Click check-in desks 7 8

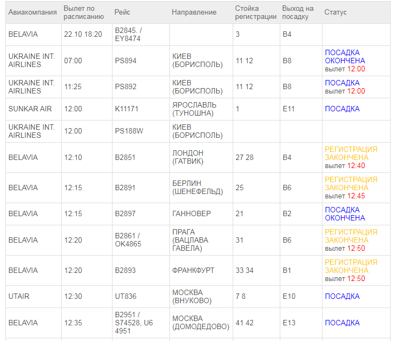(240, 297)
